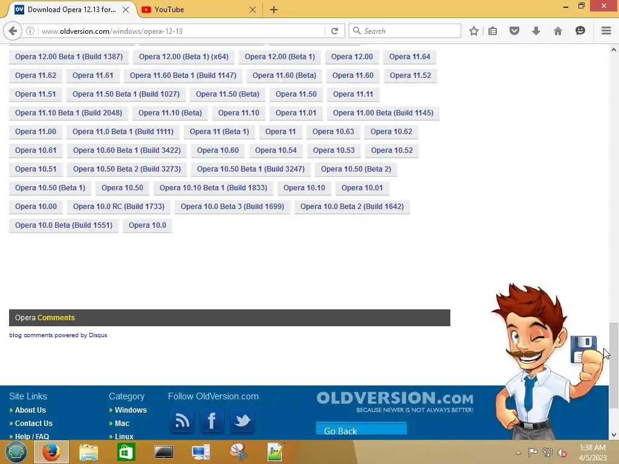The height and width of the screenshot is (464, 619).
Task: Click the network tray icon
Action: click(x=547, y=453)
